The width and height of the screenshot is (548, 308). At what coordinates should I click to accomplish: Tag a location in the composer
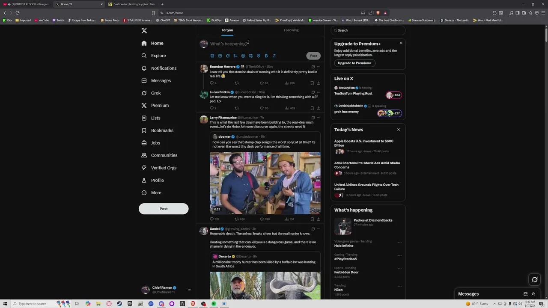(x=259, y=56)
